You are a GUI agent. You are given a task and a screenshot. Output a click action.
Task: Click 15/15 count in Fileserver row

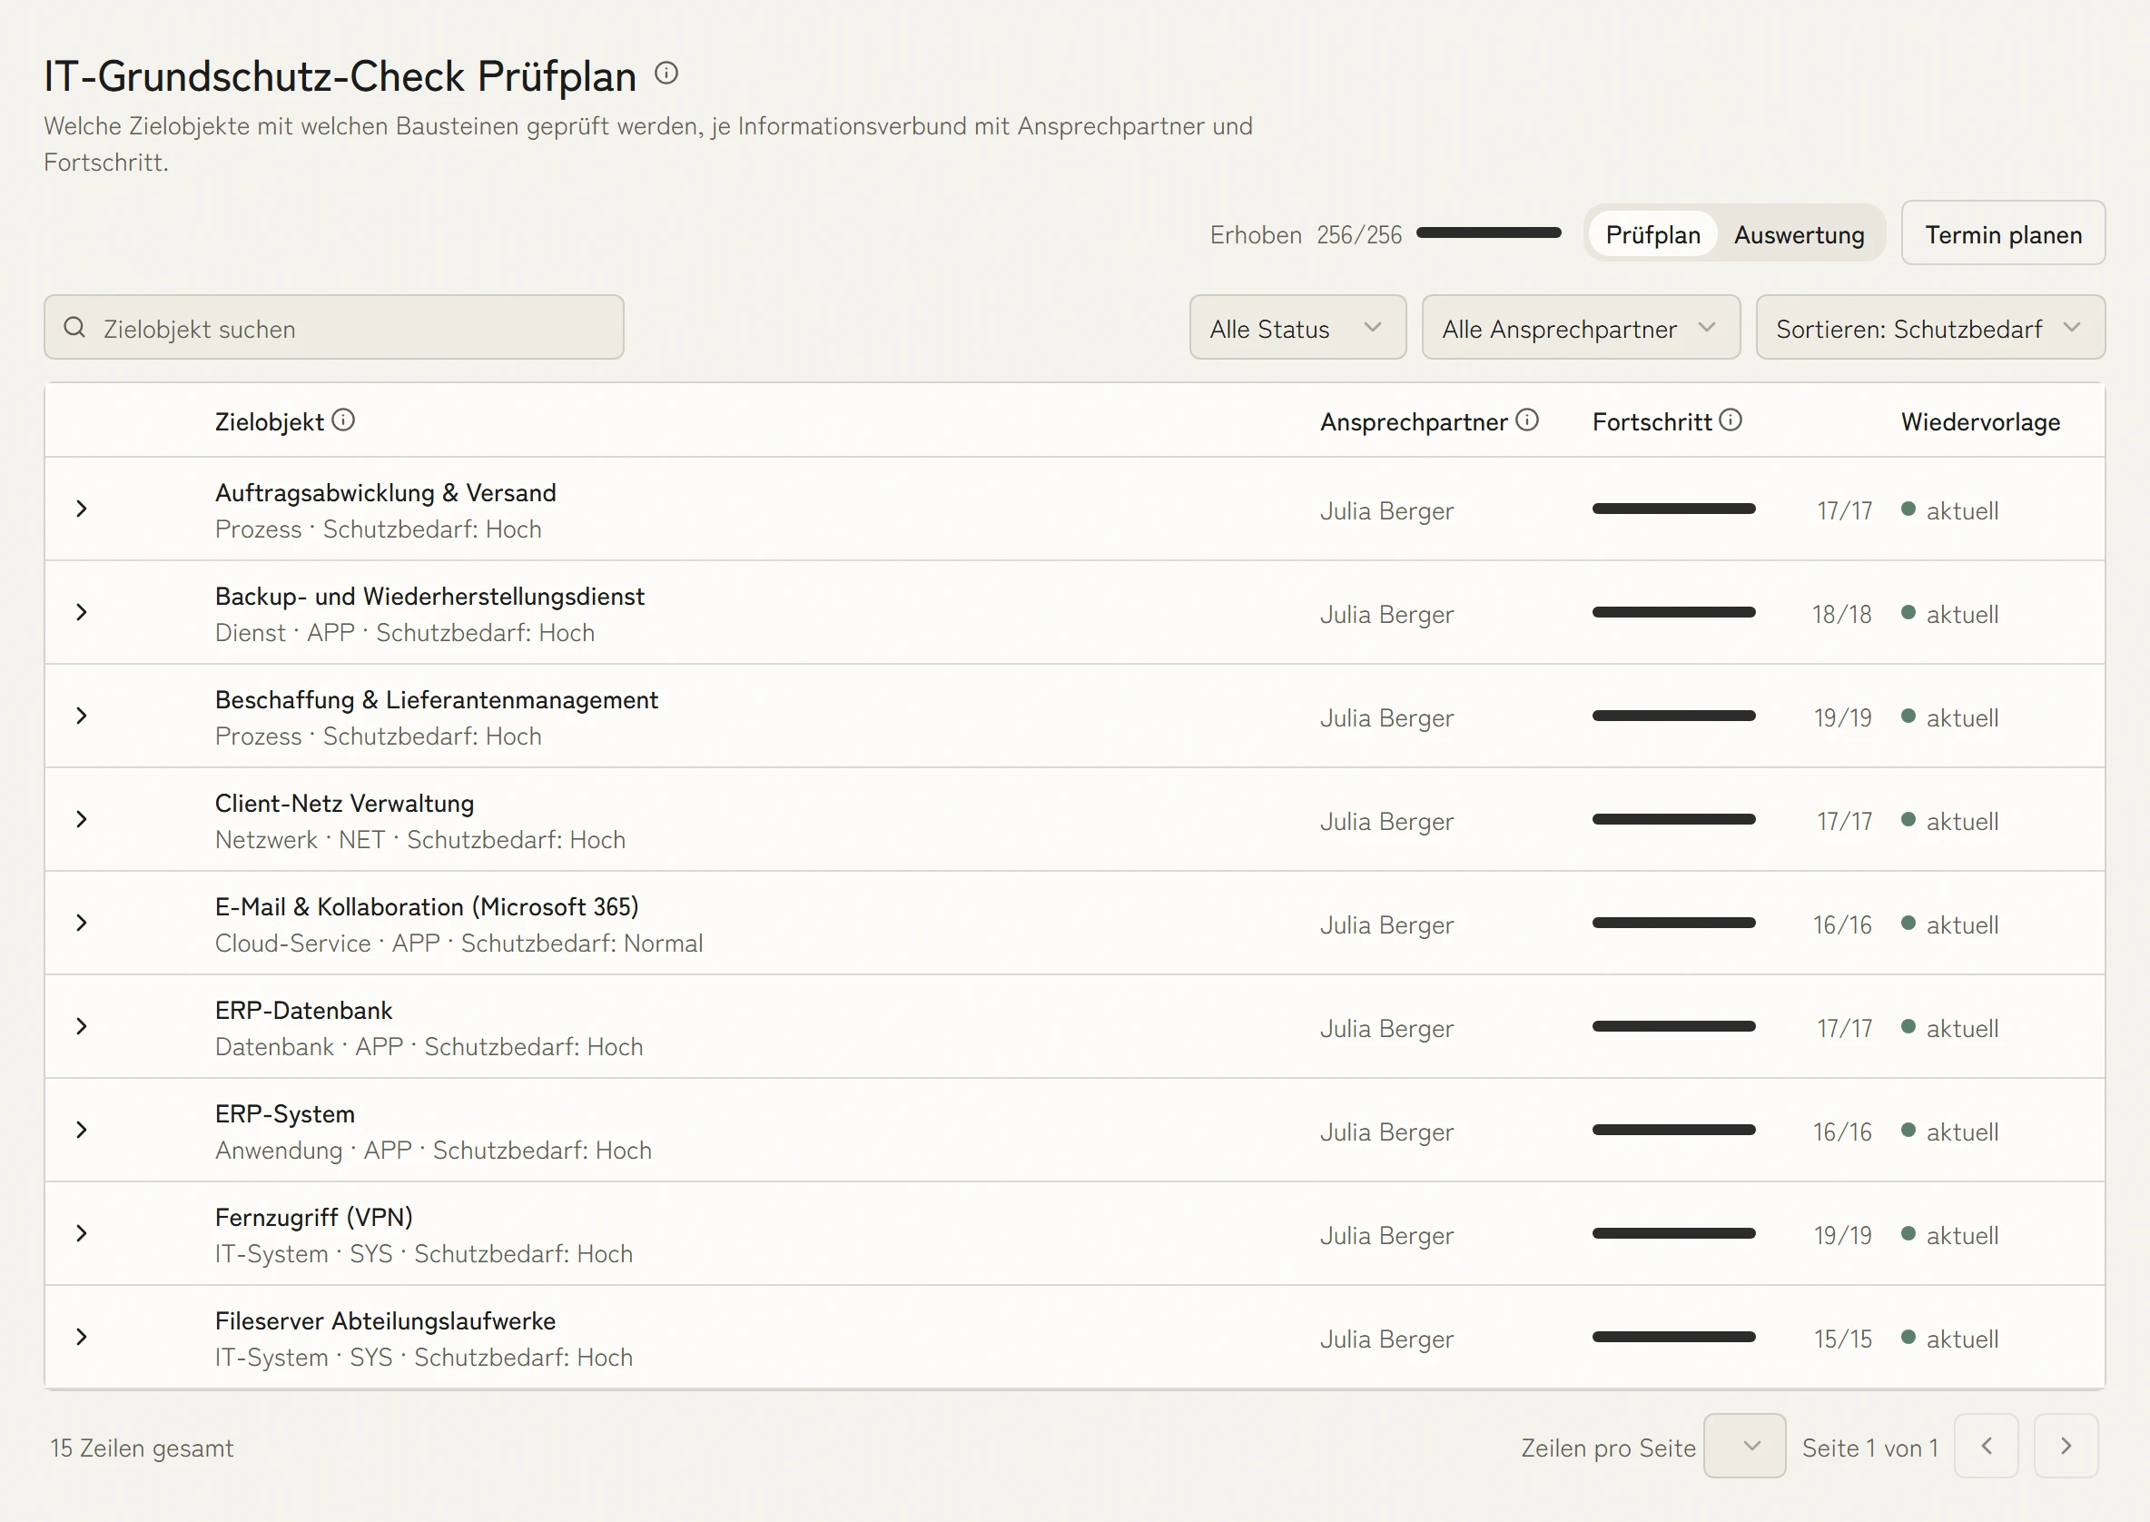pyautogui.click(x=1843, y=1339)
